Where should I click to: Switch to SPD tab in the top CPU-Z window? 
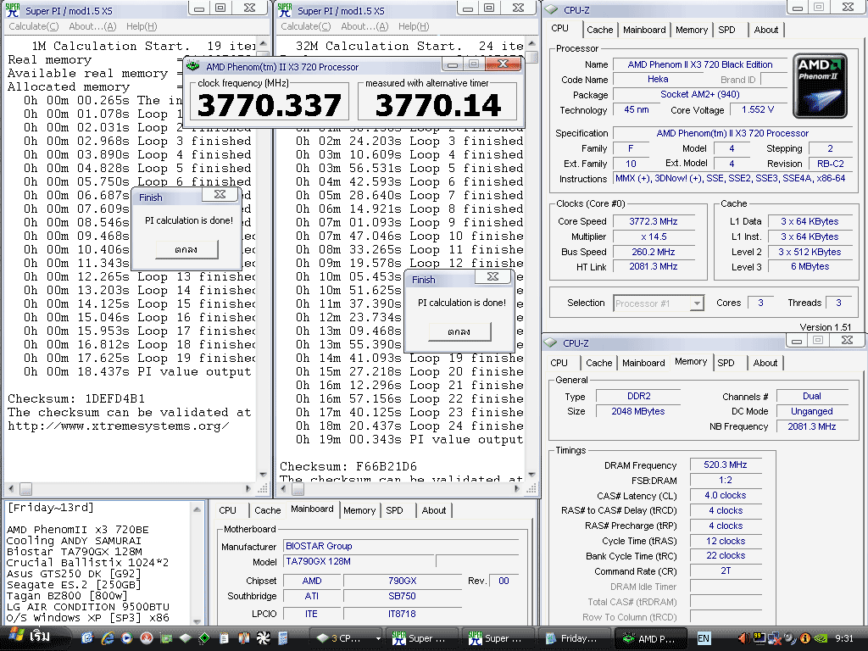[726, 30]
